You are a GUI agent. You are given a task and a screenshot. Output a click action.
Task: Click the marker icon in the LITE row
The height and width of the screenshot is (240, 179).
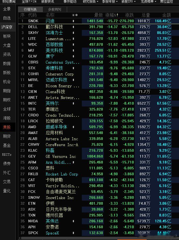pyautogui.click(x=73, y=39)
